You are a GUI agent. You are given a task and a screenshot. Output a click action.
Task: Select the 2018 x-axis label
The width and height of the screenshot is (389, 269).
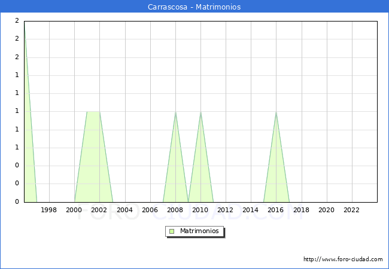tap(301, 210)
